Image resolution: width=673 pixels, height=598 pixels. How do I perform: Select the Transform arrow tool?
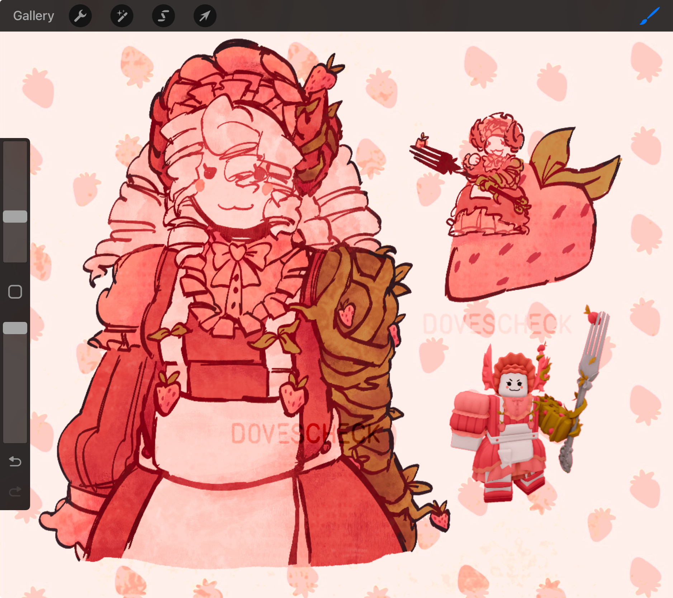tap(205, 16)
